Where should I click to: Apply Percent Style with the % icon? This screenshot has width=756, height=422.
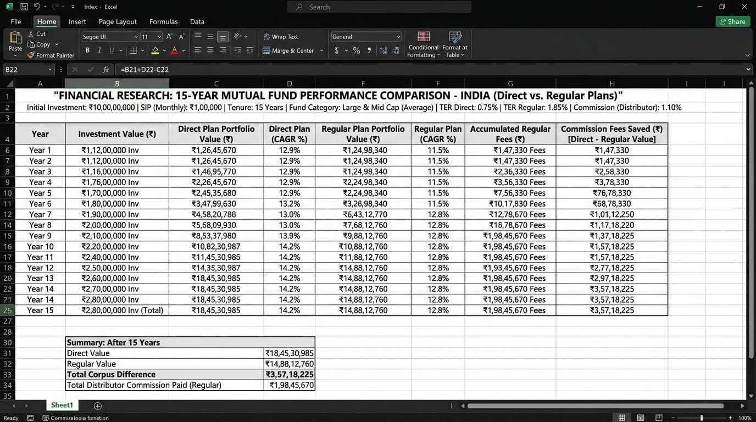pyautogui.click(x=357, y=51)
